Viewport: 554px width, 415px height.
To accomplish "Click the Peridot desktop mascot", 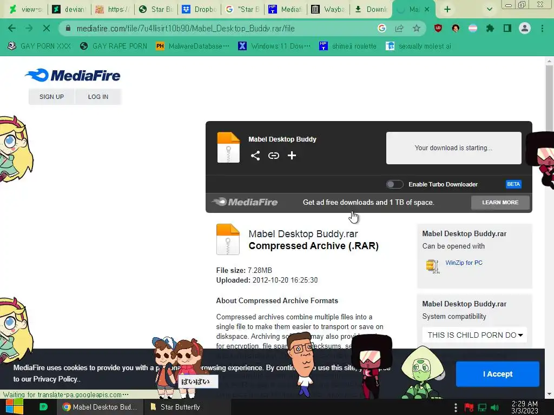I will click(x=423, y=373).
